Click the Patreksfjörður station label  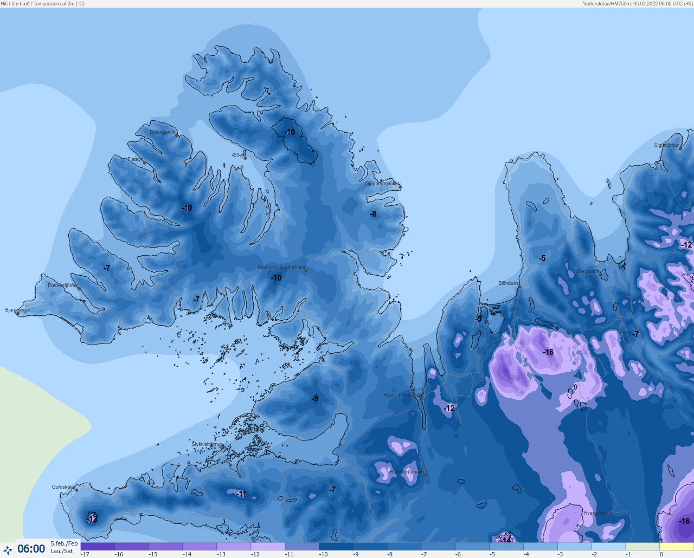pos(63,286)
